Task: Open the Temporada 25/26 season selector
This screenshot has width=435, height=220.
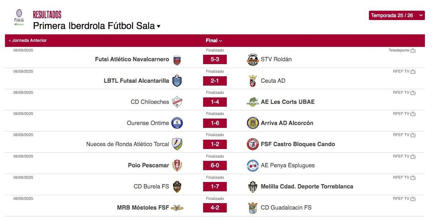Action: pyautogui.click(x=396, y=15)
